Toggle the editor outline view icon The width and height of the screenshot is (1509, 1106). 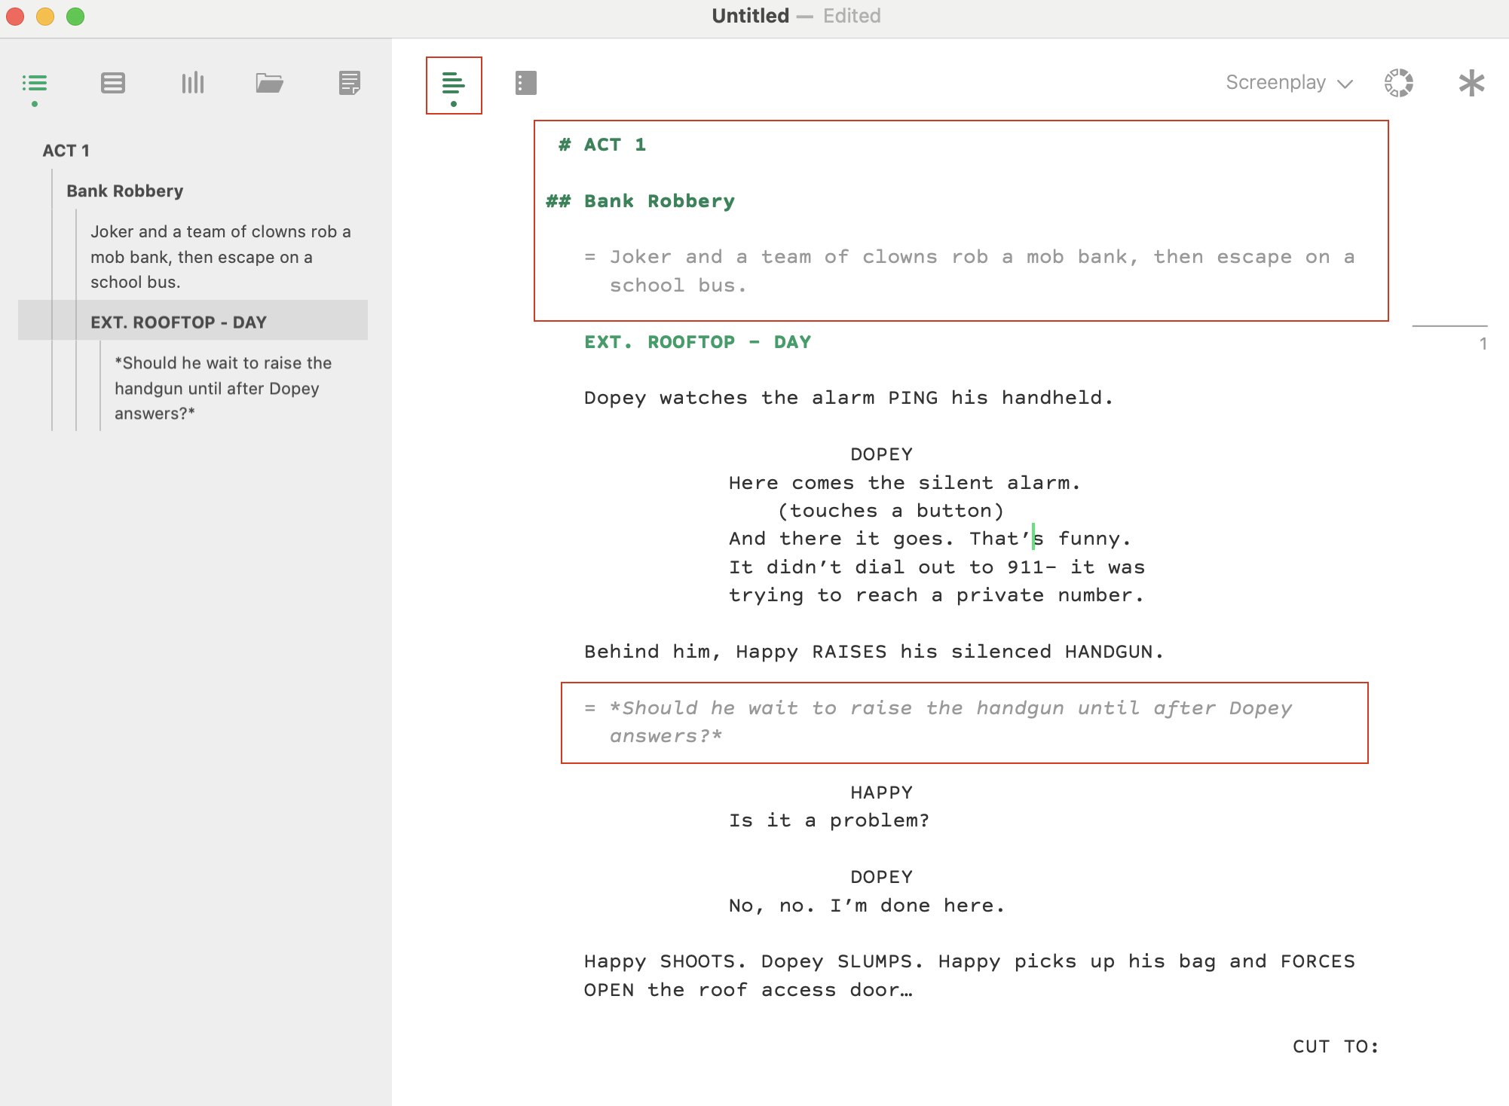pos(453,84)
